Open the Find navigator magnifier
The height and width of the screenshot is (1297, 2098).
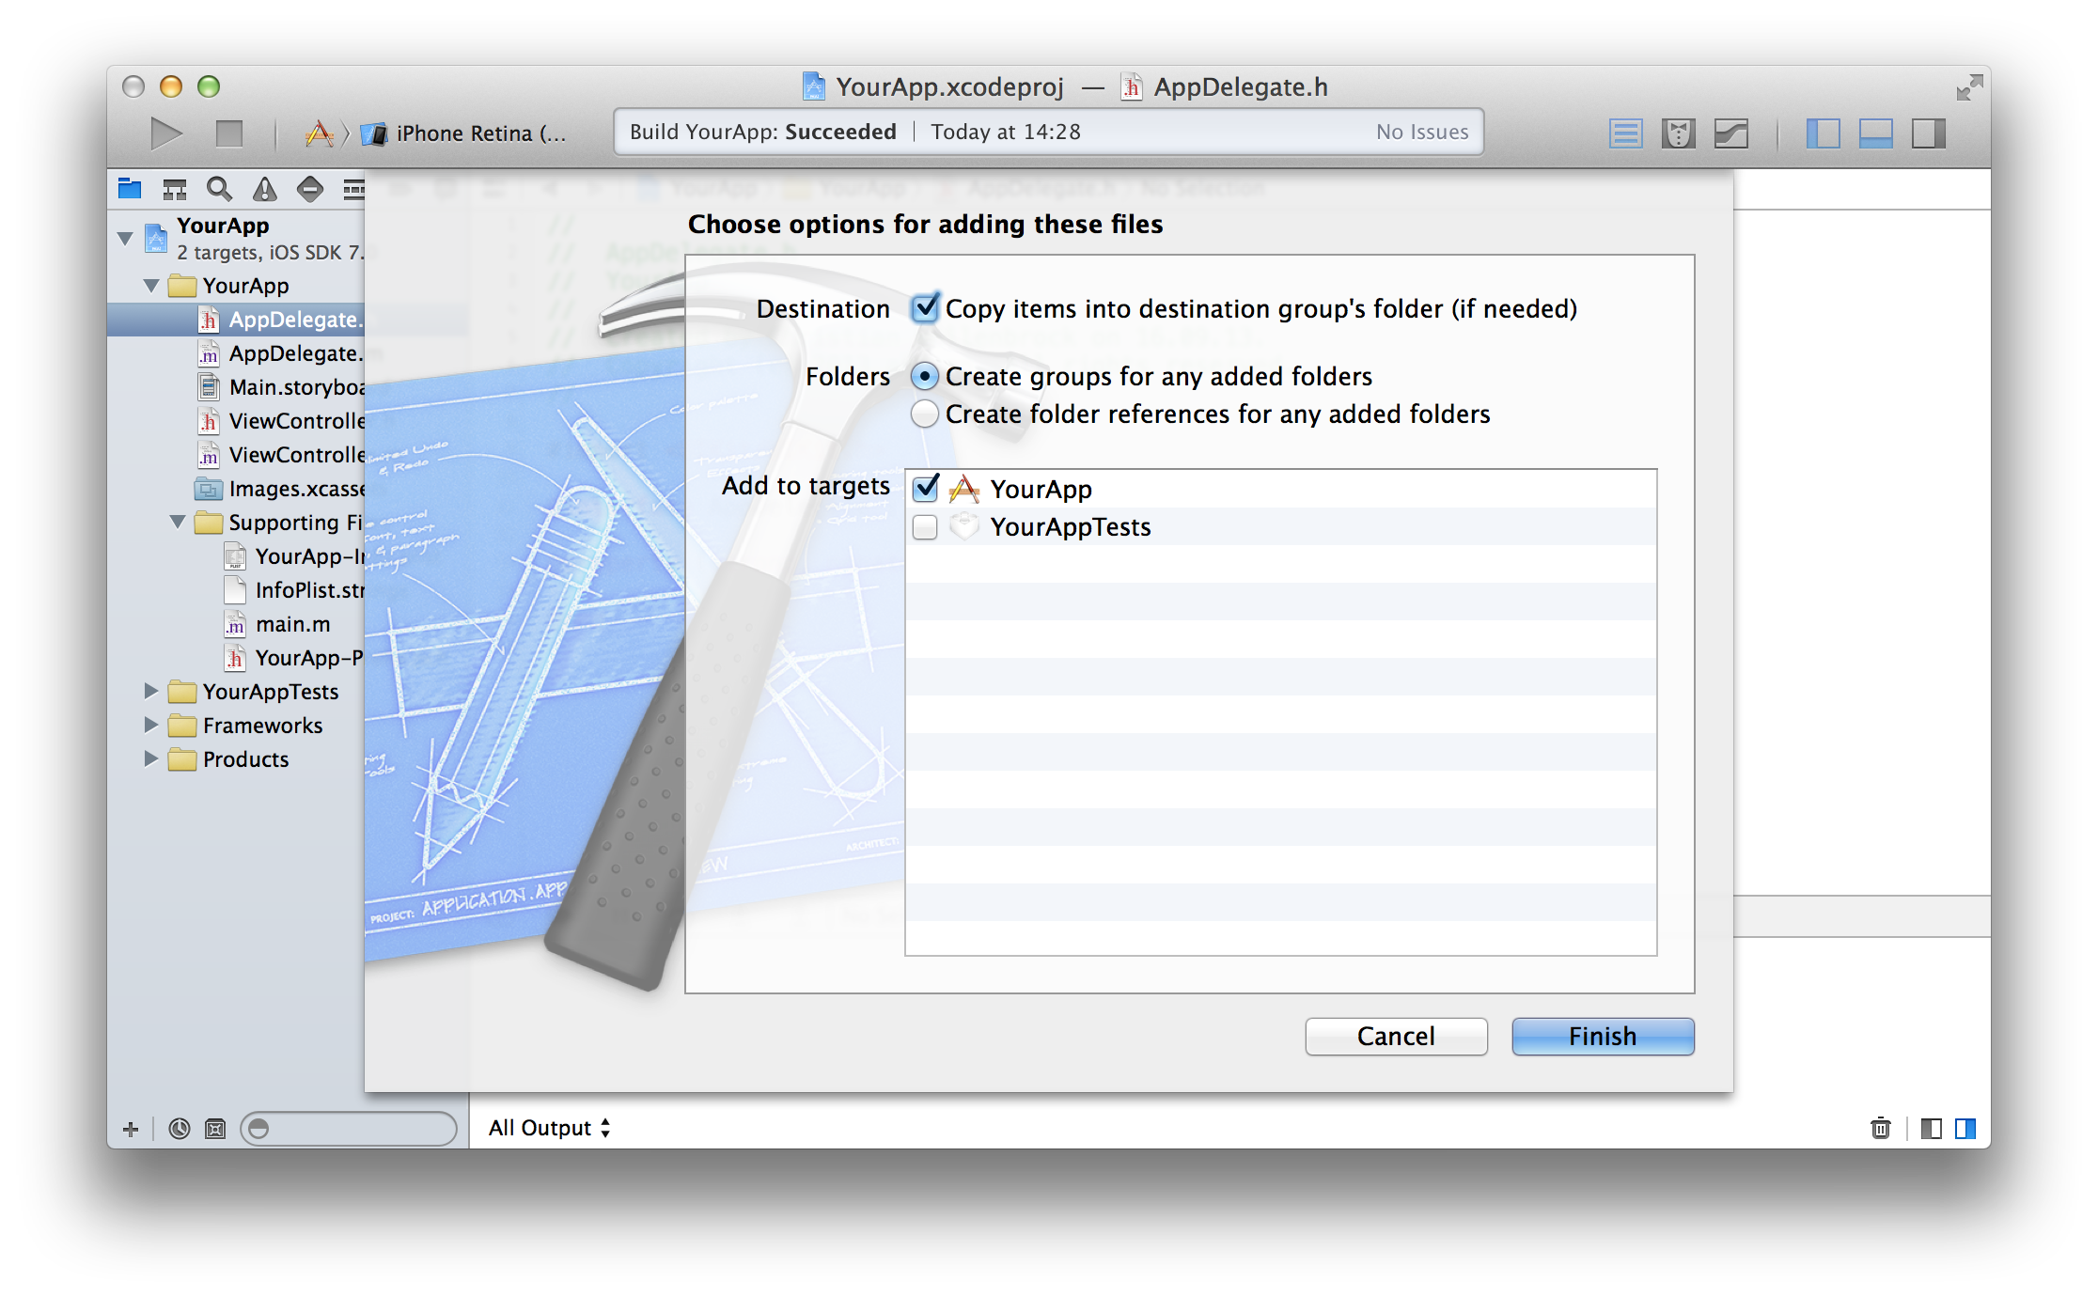coord(220,189)
